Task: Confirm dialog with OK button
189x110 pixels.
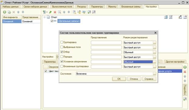Action: click(119, 79)
